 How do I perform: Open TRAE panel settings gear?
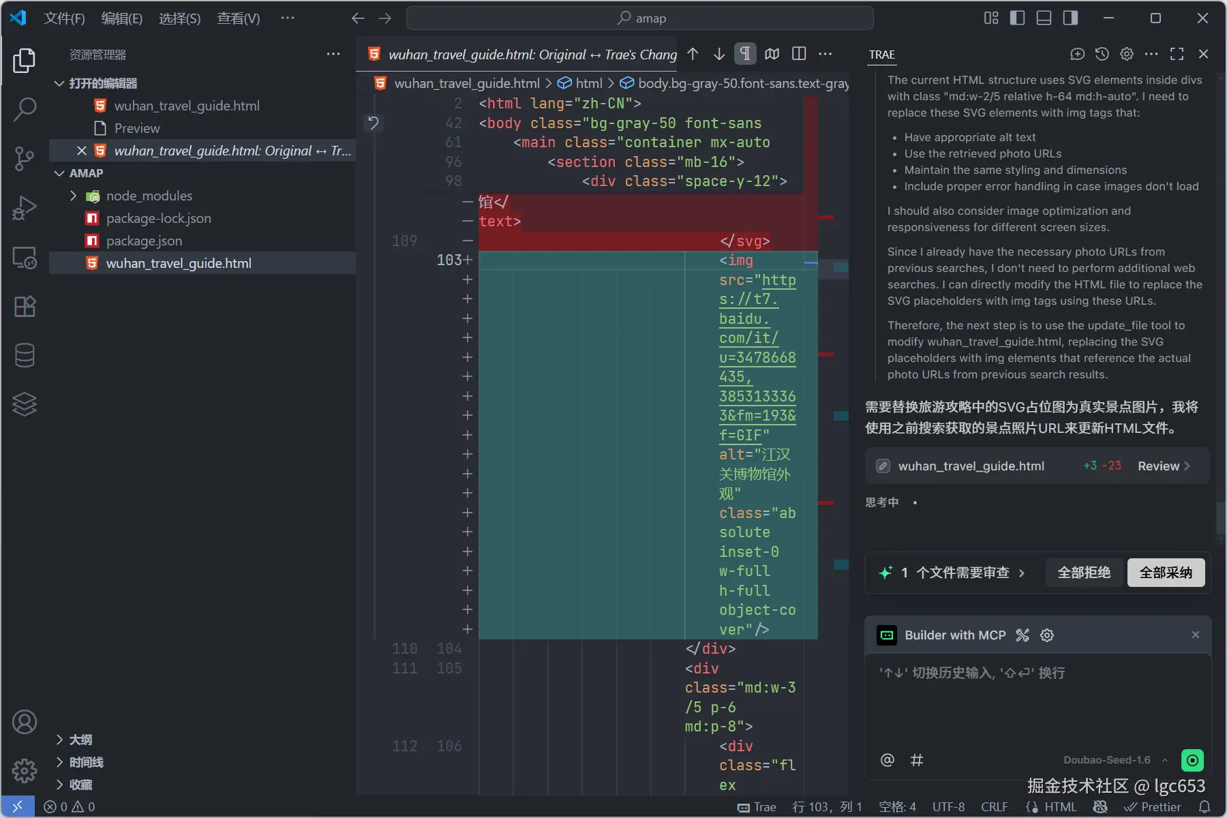click(1127, 54)
